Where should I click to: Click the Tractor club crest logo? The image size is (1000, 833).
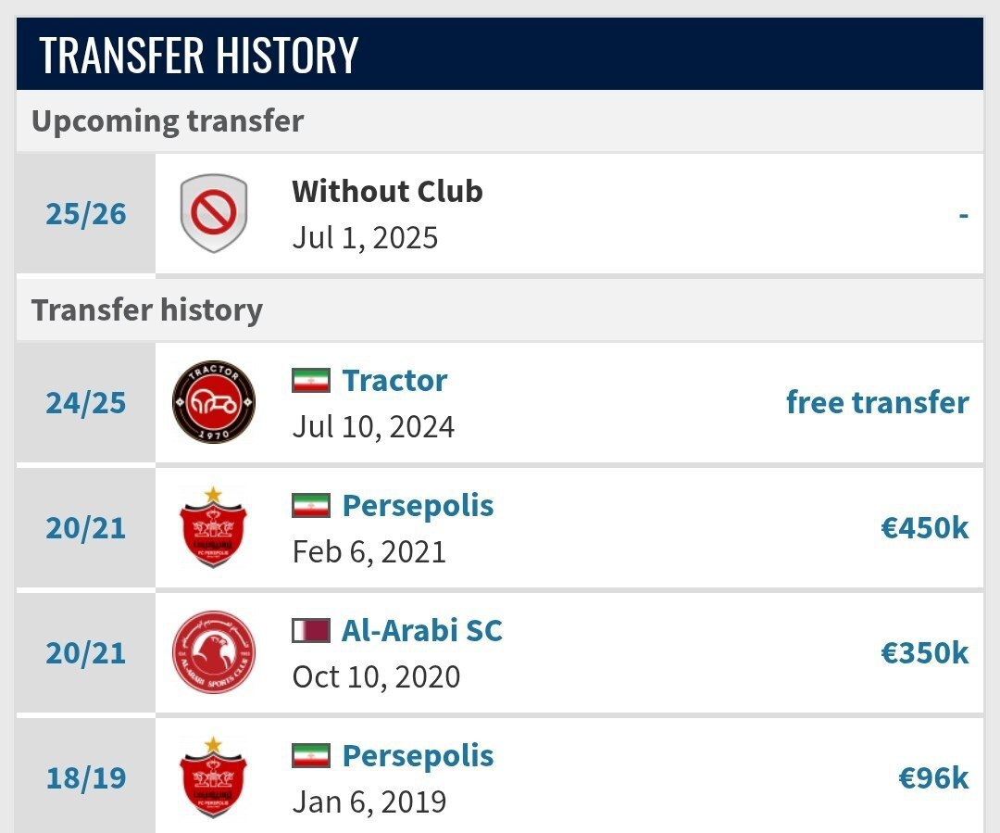tap(213, 402)
